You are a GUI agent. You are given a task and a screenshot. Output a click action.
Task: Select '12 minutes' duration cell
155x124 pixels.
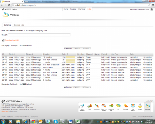point(47,57)
